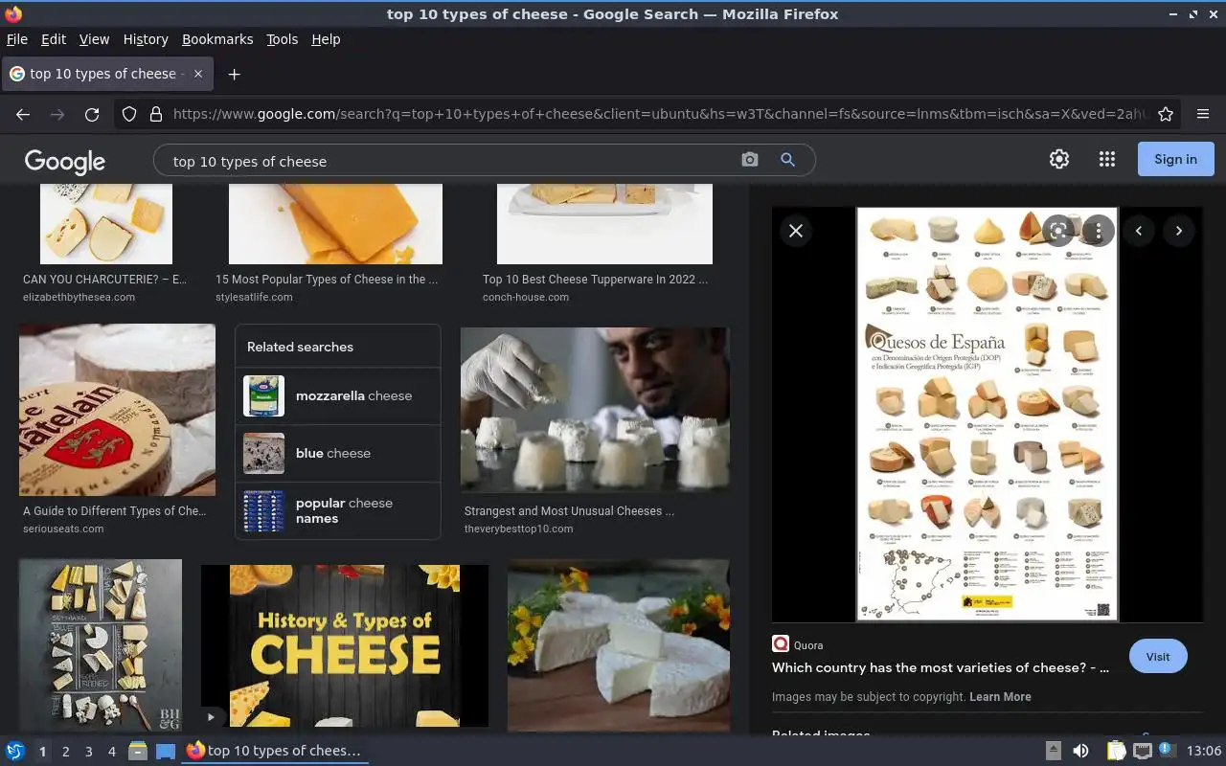The height and width of the screenshot is (766, 1226).
Task: Activate visual search lens on preview image
Action: point(1058,231)
